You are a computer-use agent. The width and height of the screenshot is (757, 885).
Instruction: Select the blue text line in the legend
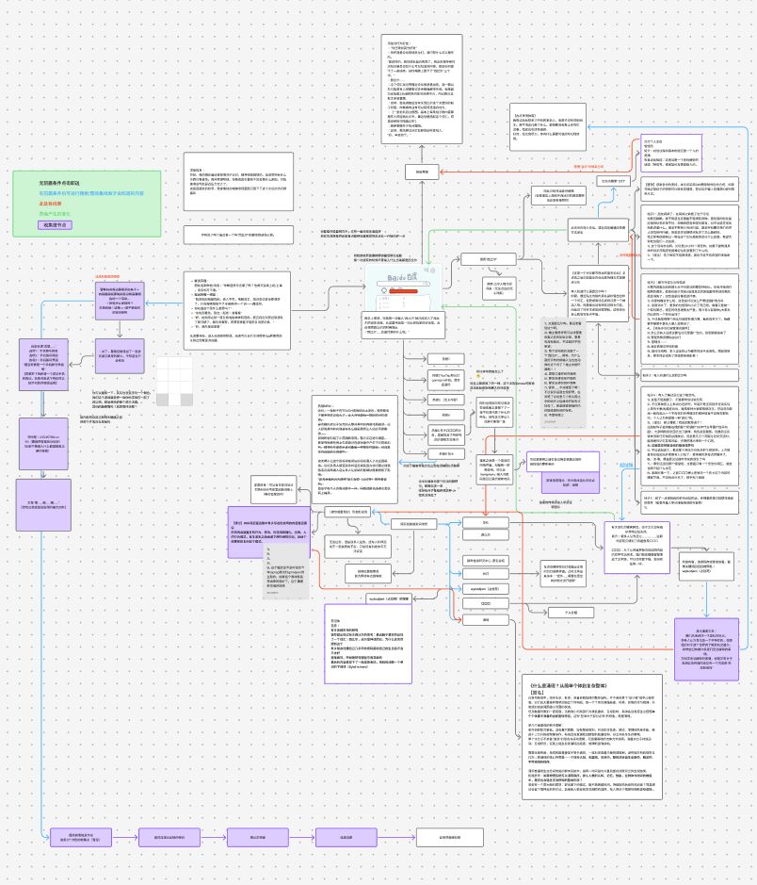[91, 193]
